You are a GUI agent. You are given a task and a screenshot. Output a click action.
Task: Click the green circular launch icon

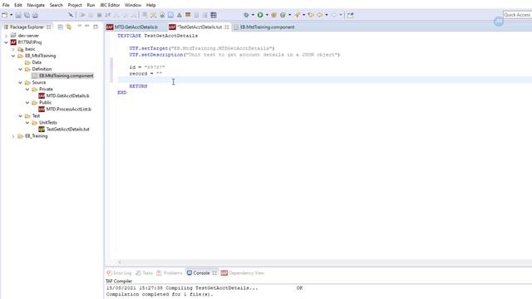click(x=283, y=15)
